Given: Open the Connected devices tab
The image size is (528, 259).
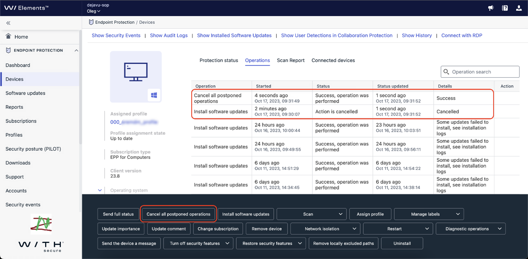Looking at the screenshot, I should tap(333, 60).
